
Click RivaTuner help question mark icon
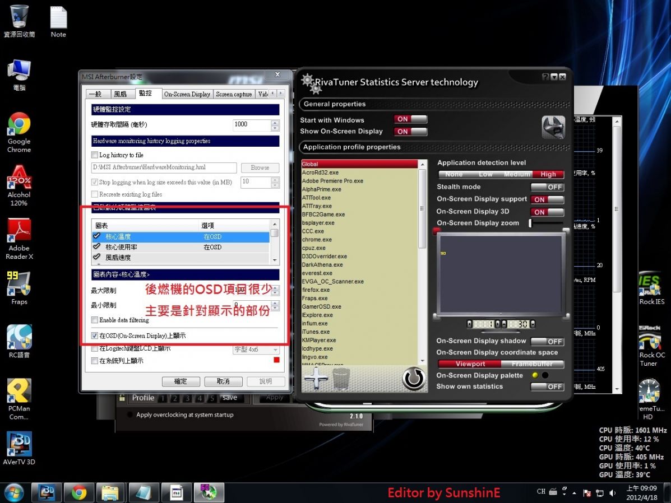click(x=545, y=77)
